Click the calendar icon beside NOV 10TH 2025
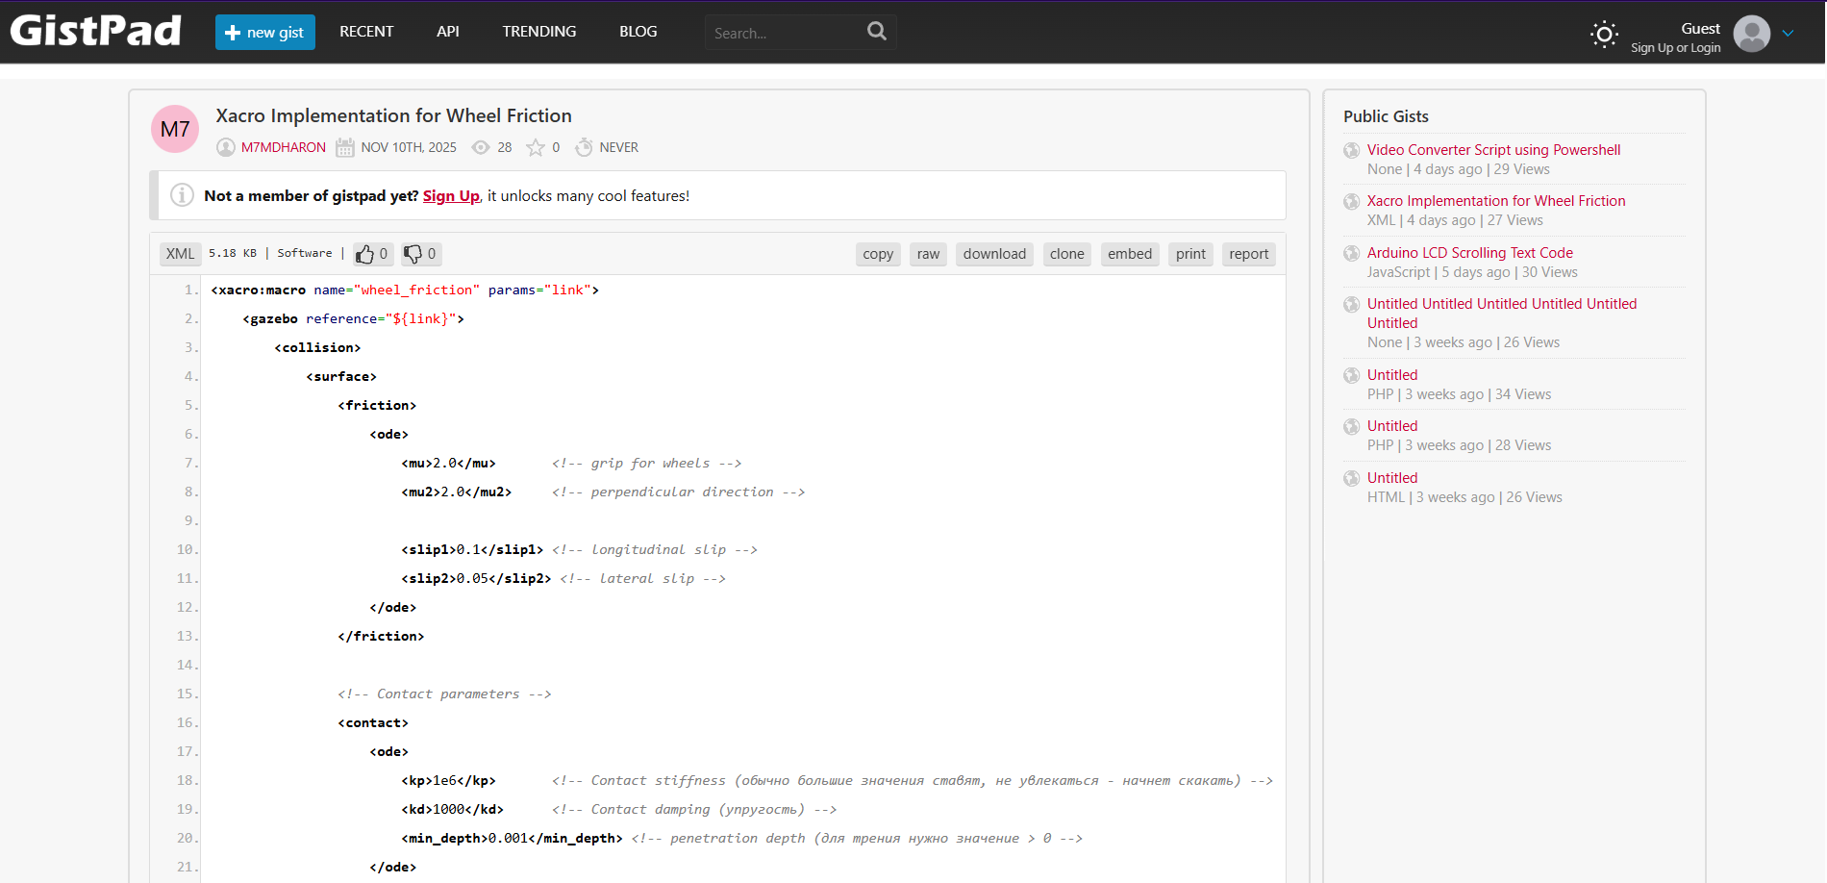The height and width of the screenshot is (883, 1827). pyautogui.click(x=345, y=146)
